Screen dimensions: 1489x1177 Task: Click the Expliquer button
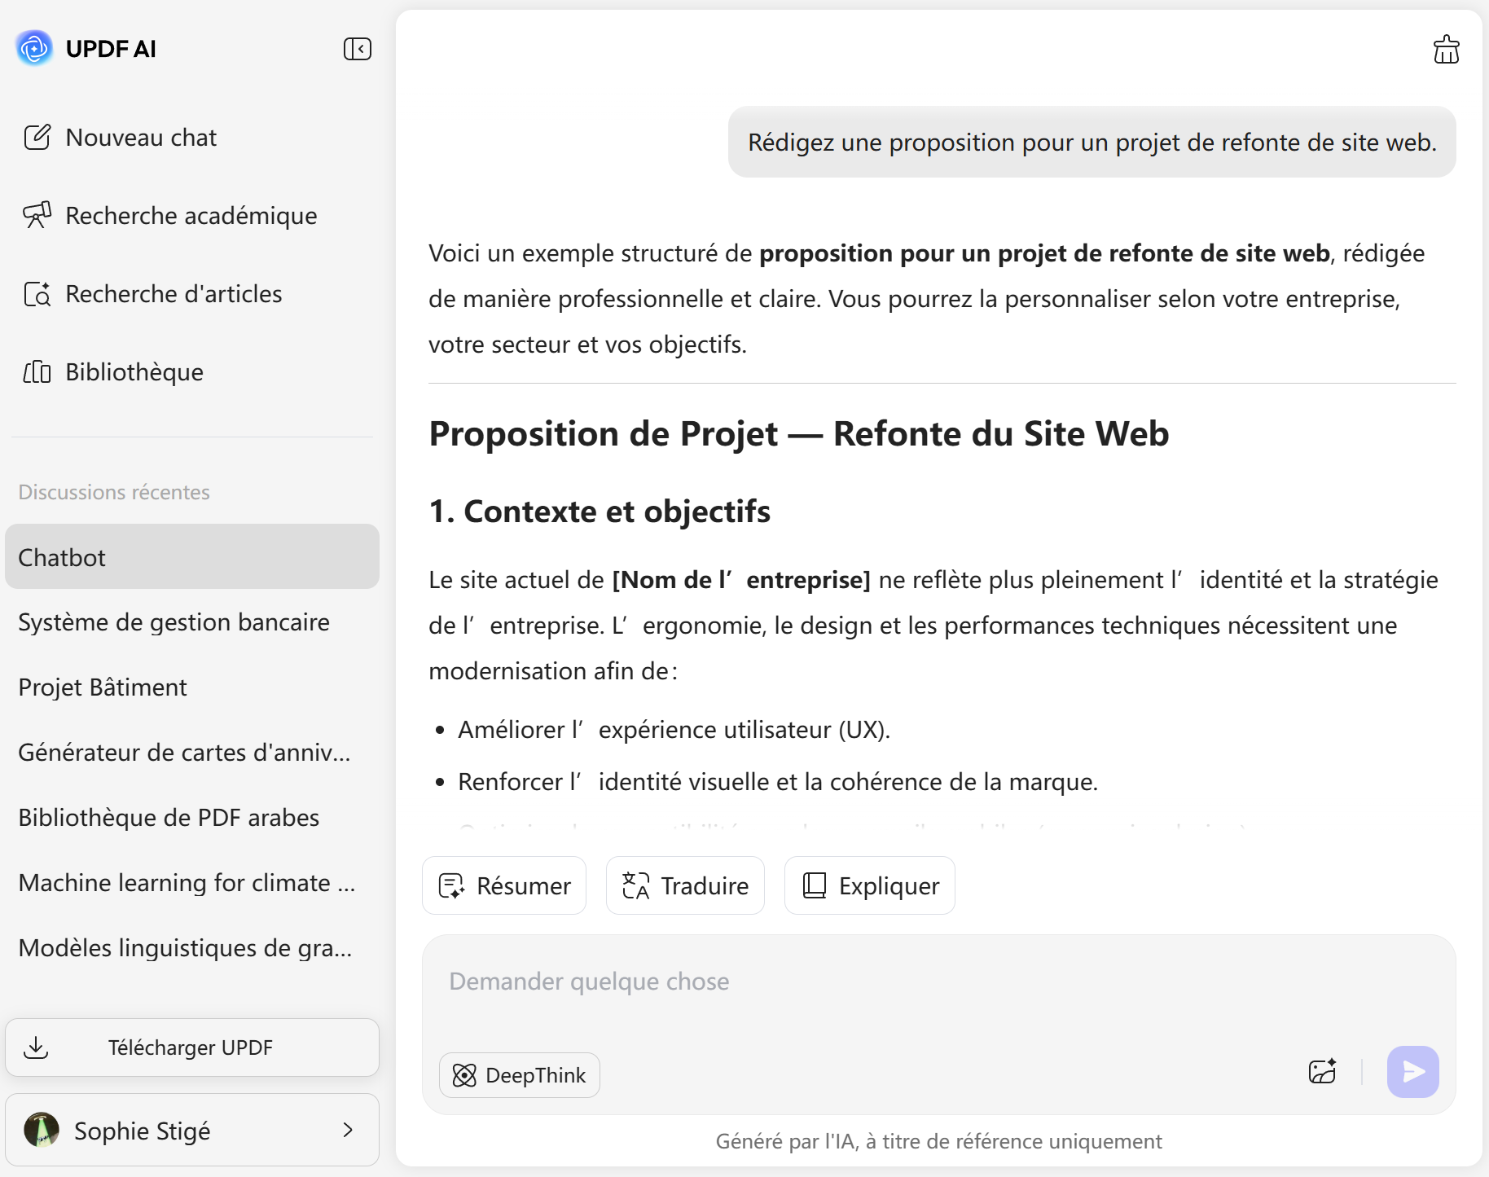click(x=869, y=885)
